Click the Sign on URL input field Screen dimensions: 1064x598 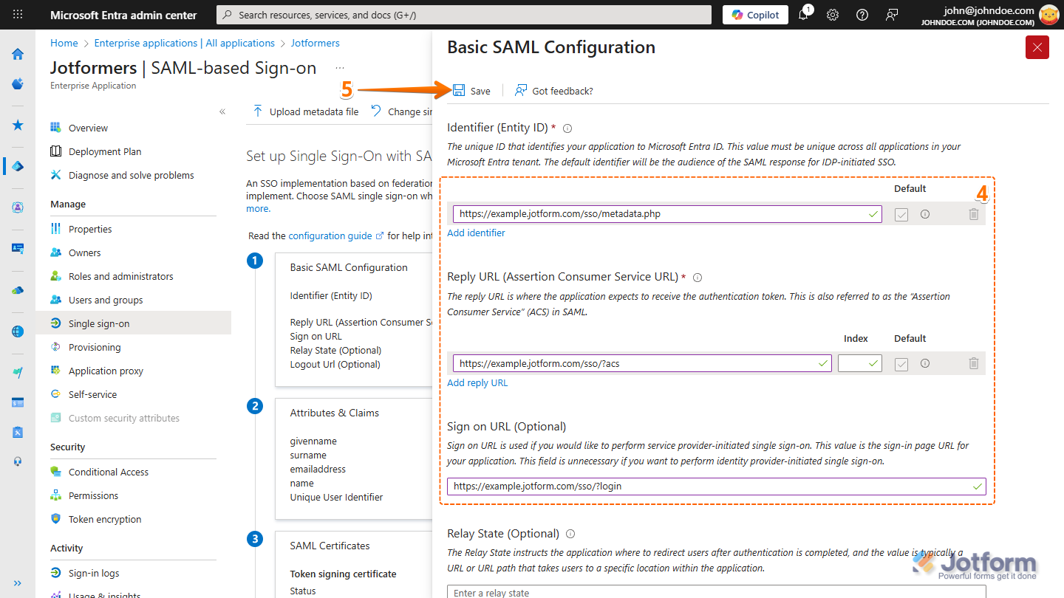[709, 487]
